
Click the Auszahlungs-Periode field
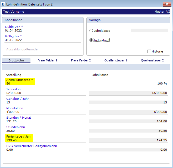tap(42, 49)
